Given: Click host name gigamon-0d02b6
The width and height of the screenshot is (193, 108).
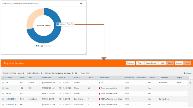Looking at the screenshot, I should click(49, 83).
